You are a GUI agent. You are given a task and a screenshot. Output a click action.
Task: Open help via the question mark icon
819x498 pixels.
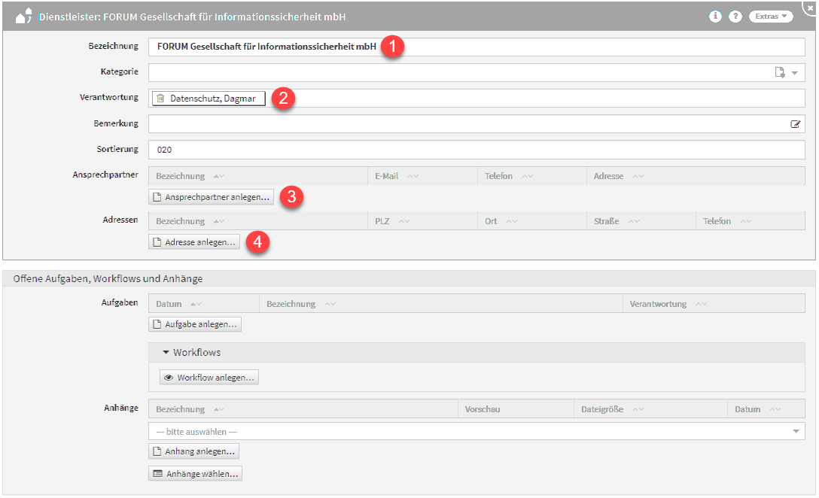[735, 17]
